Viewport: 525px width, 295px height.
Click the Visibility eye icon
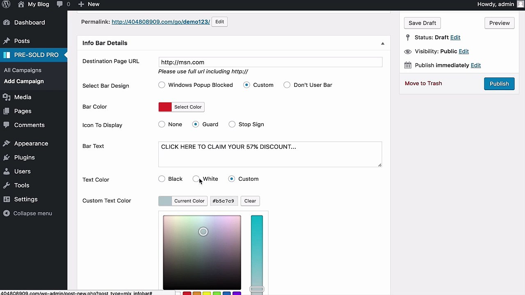[x=408, y=51]
